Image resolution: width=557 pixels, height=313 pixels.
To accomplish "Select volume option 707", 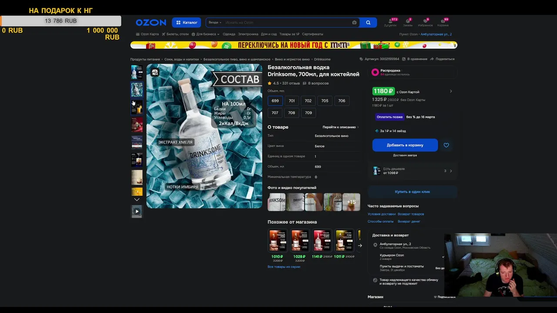I will [275, 113].
